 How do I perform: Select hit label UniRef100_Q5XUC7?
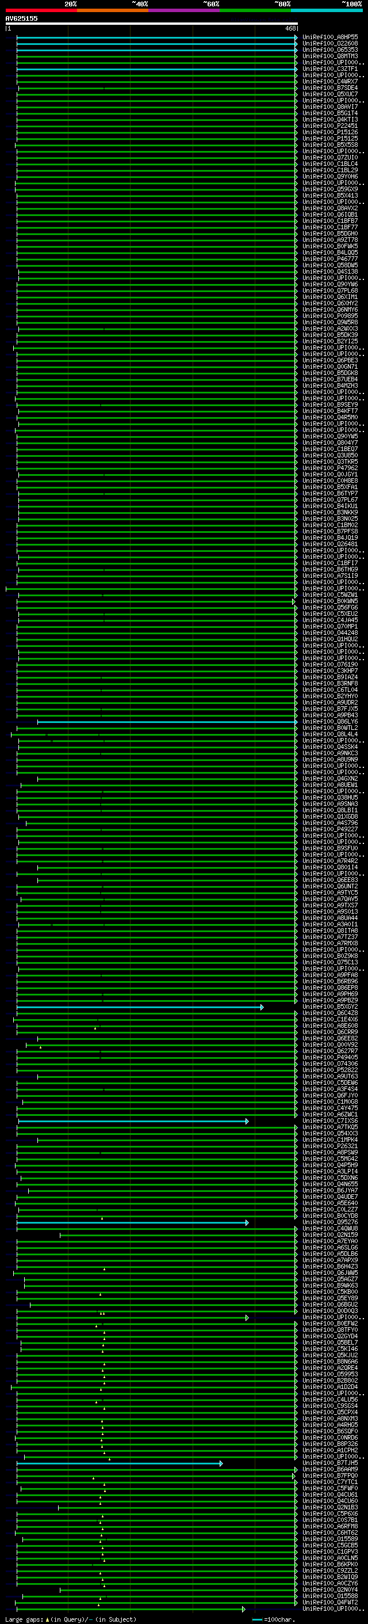[x=330, y=94]
